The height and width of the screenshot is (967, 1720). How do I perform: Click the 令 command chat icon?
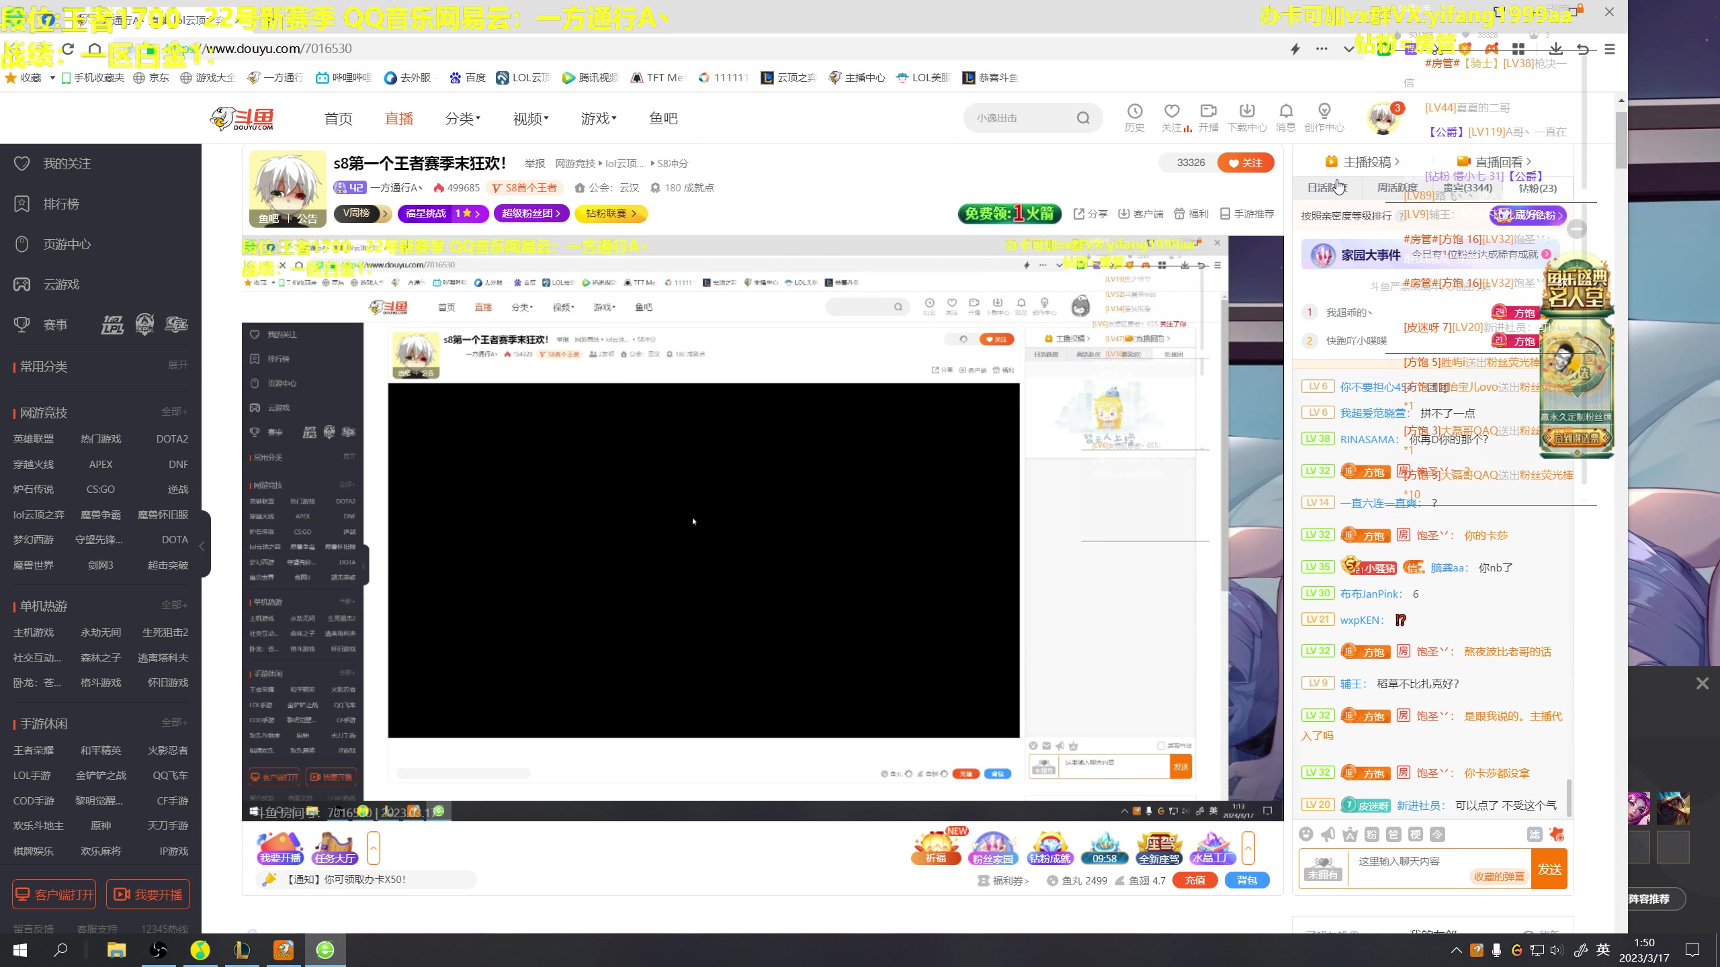(1437, 834)
